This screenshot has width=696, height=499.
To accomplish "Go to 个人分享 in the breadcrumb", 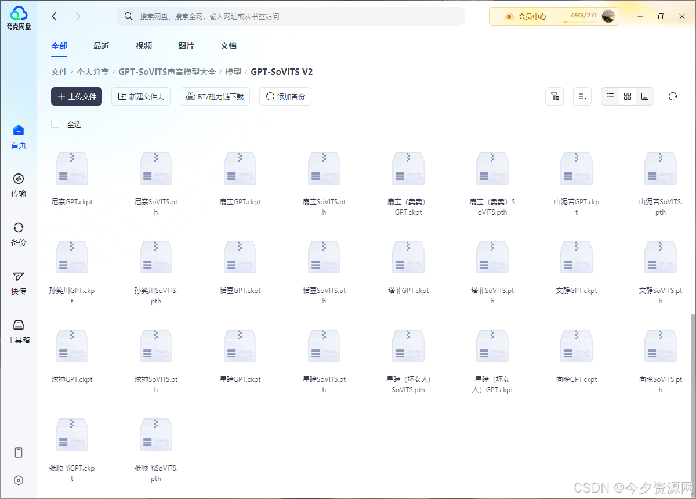I will [x=93, y=72].
